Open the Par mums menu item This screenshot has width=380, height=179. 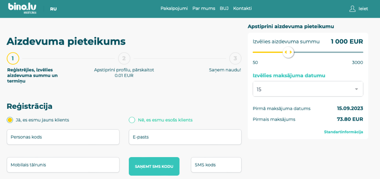204,9
